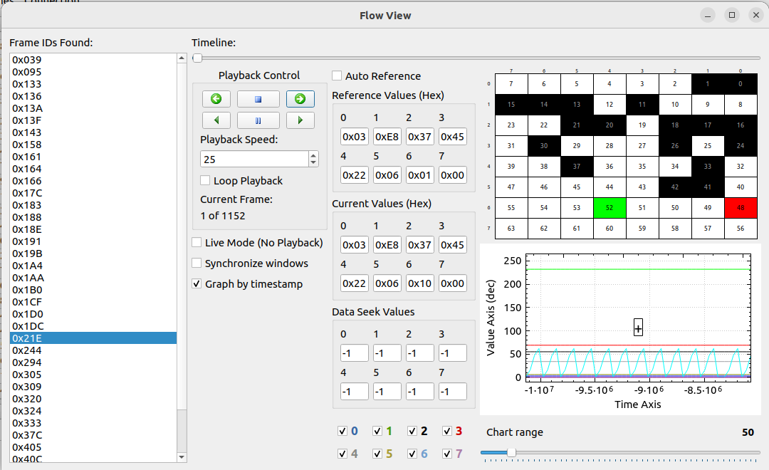Image resolution: width=769 pixels, height=470 pixels.
Task: Click the Timeline slider handle
Action: pos(197,58)
